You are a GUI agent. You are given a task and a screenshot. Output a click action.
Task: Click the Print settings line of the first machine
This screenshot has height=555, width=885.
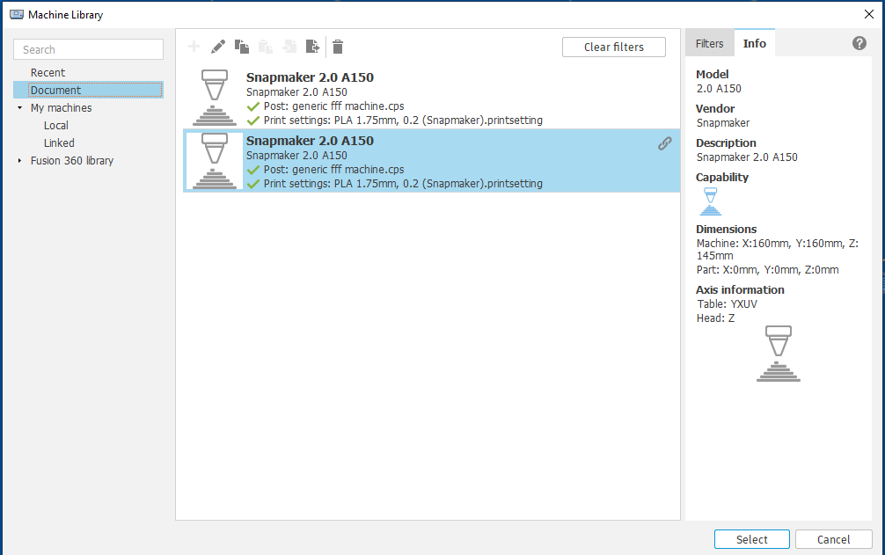(x=403, y=120)
